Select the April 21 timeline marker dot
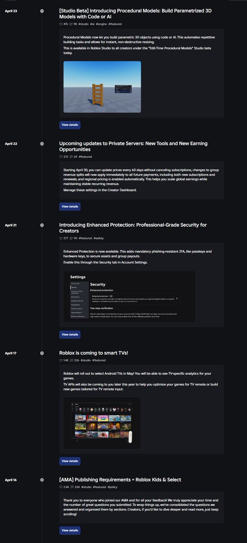Viewport: 247px width, 543px height. [x=42, y=225]
